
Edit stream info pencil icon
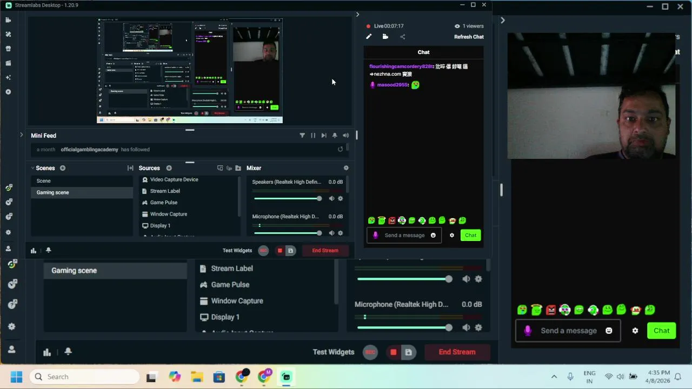pyautogui.click(x=369, y=37)
